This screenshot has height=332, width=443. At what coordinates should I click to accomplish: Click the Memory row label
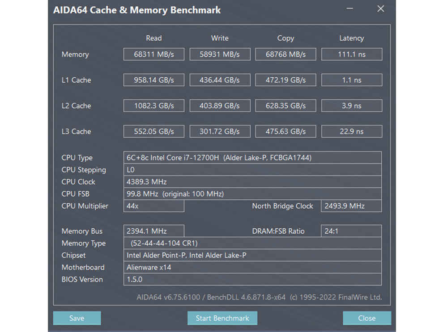pos(75,55)
